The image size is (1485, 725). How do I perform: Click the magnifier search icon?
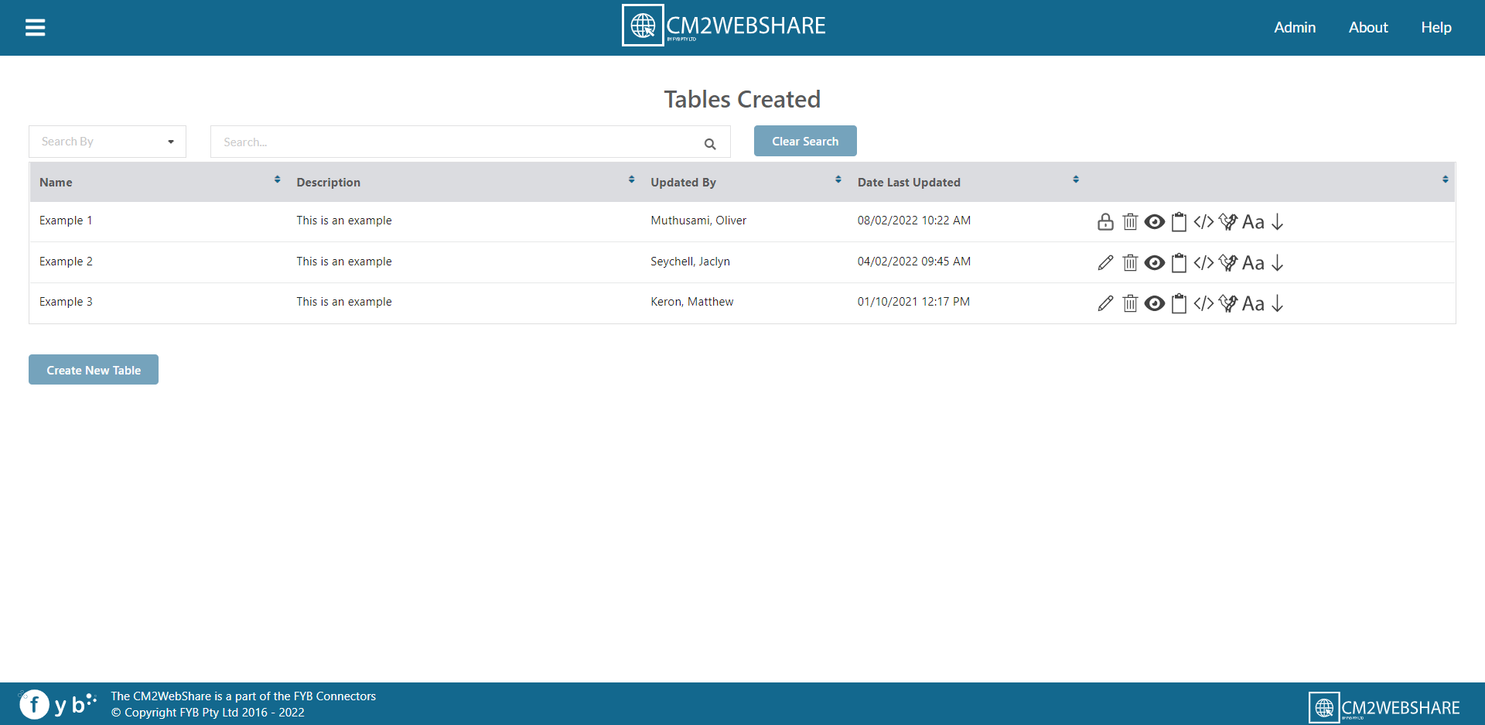click(710, 144)
